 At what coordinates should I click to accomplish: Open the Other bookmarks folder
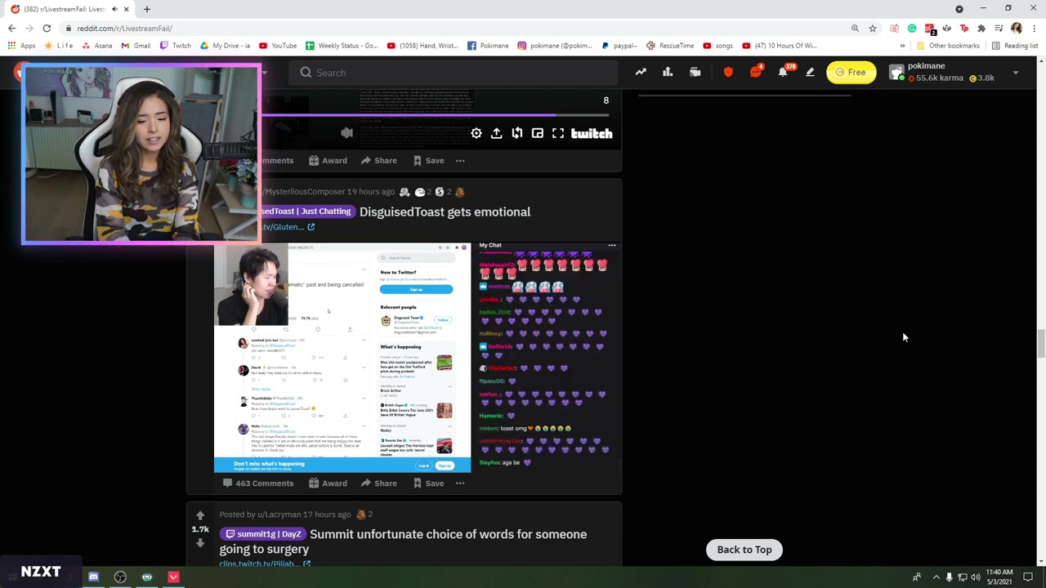pos(948,46)
